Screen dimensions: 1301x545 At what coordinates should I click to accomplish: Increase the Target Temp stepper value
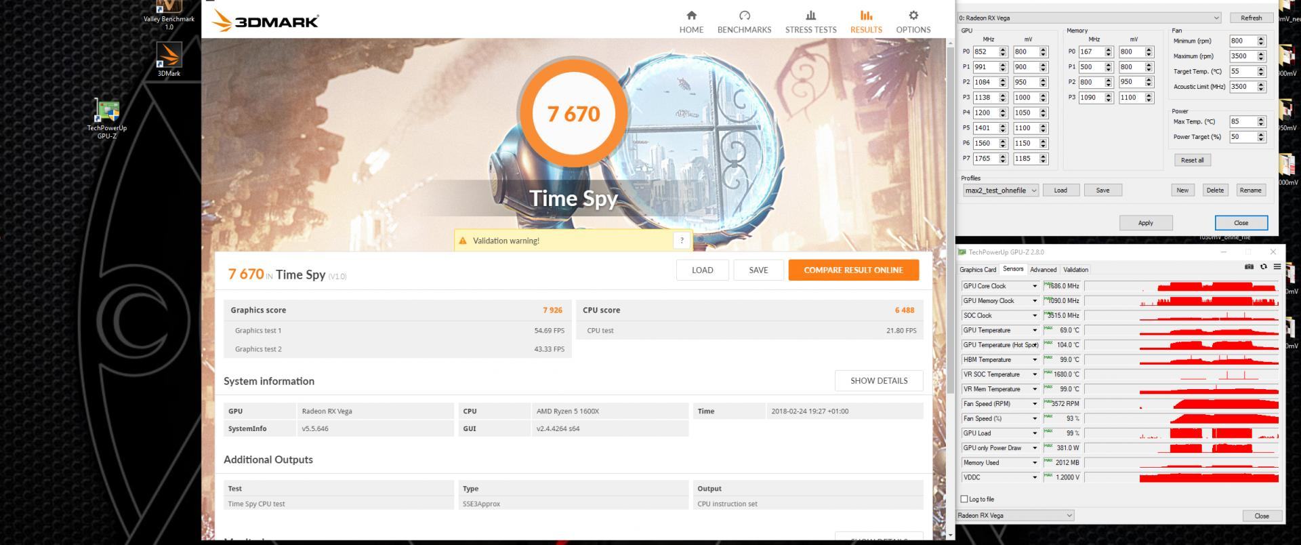1261,69
